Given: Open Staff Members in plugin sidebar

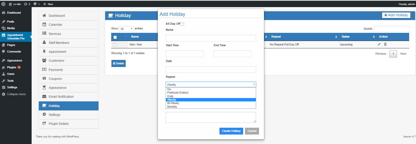Looking at the screenshot, I should pyautogui.click(x=59, y=43).
